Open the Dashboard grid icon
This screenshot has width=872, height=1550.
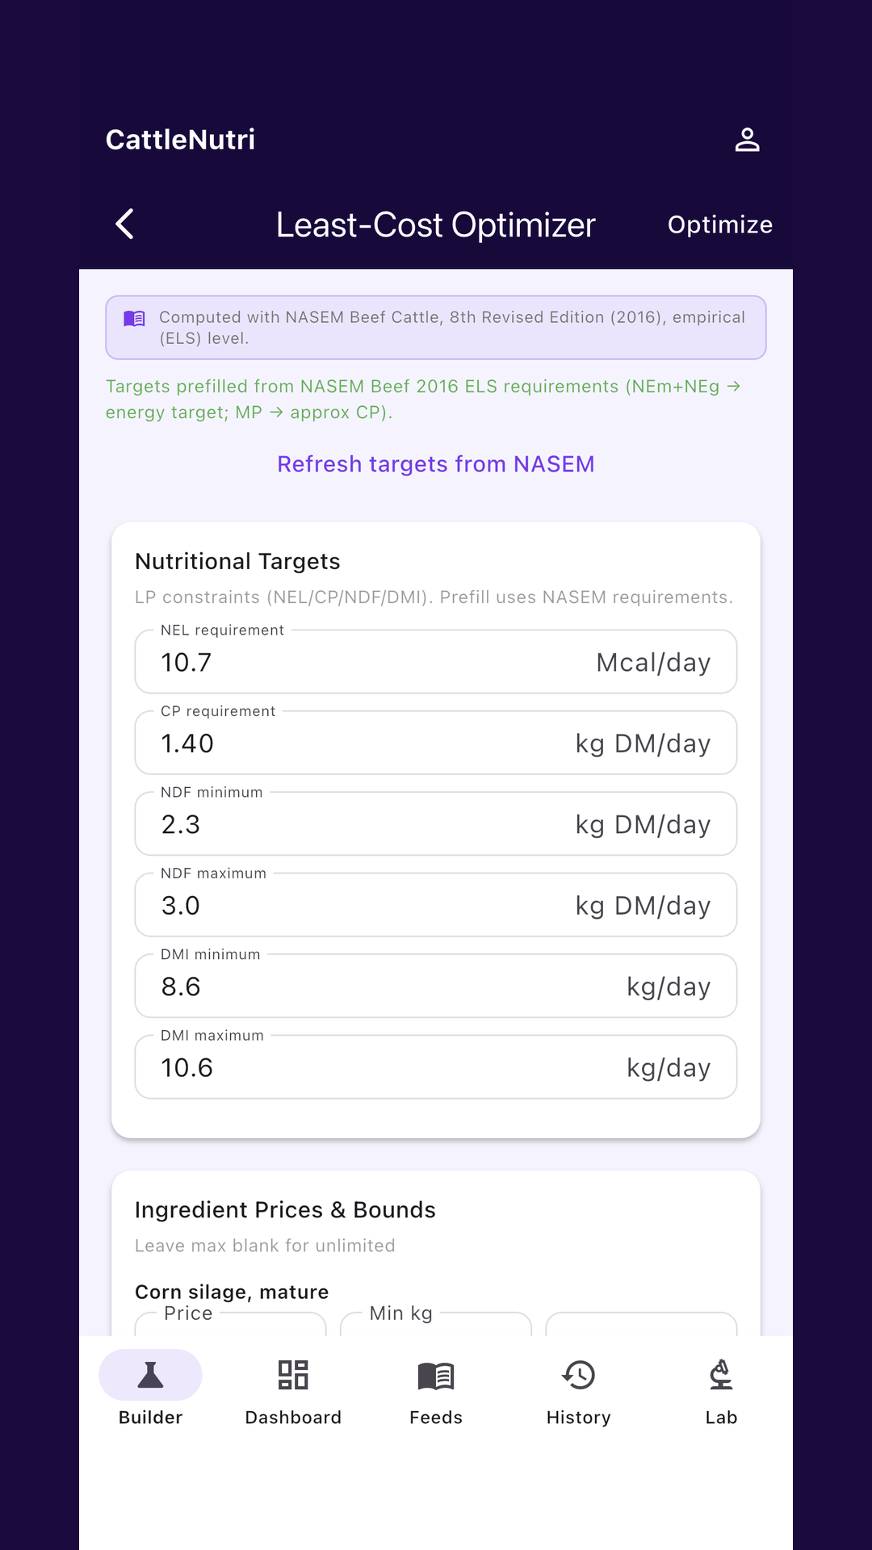click(293, 1375)
